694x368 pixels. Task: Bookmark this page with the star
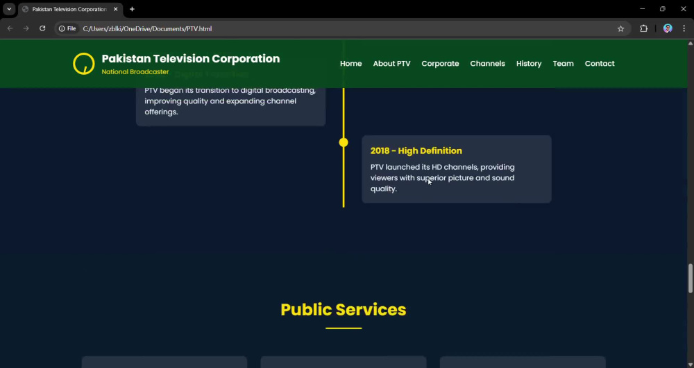pos(620,28)
